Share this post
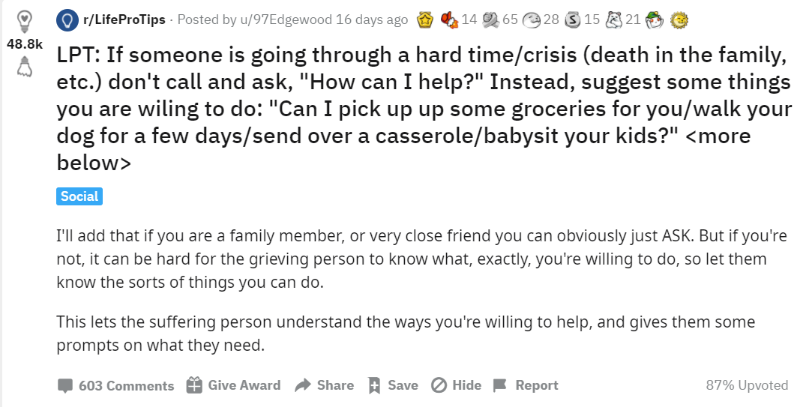 (324, 385)
